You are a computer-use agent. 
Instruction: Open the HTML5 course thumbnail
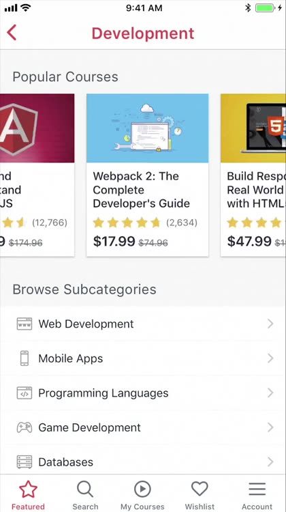[253, 128]
